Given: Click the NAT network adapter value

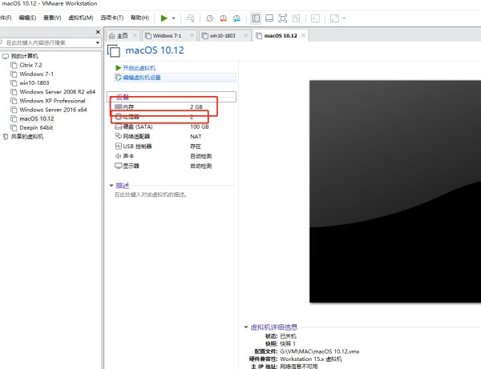Looking at the screenshot, I should click(196, 136).
